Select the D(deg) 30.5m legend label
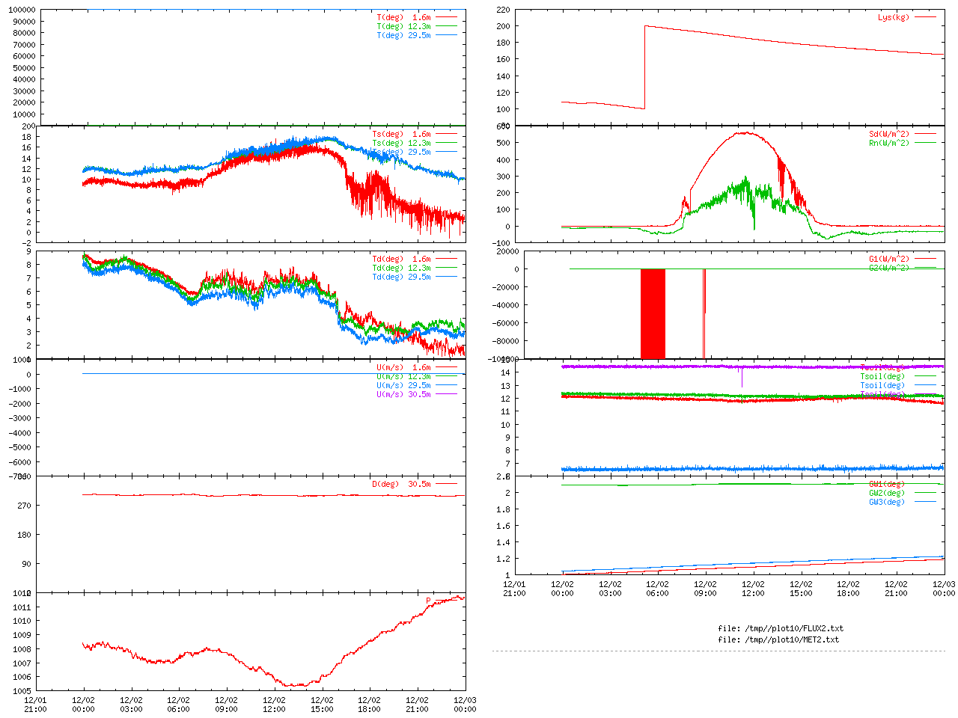 click(401, 484)
